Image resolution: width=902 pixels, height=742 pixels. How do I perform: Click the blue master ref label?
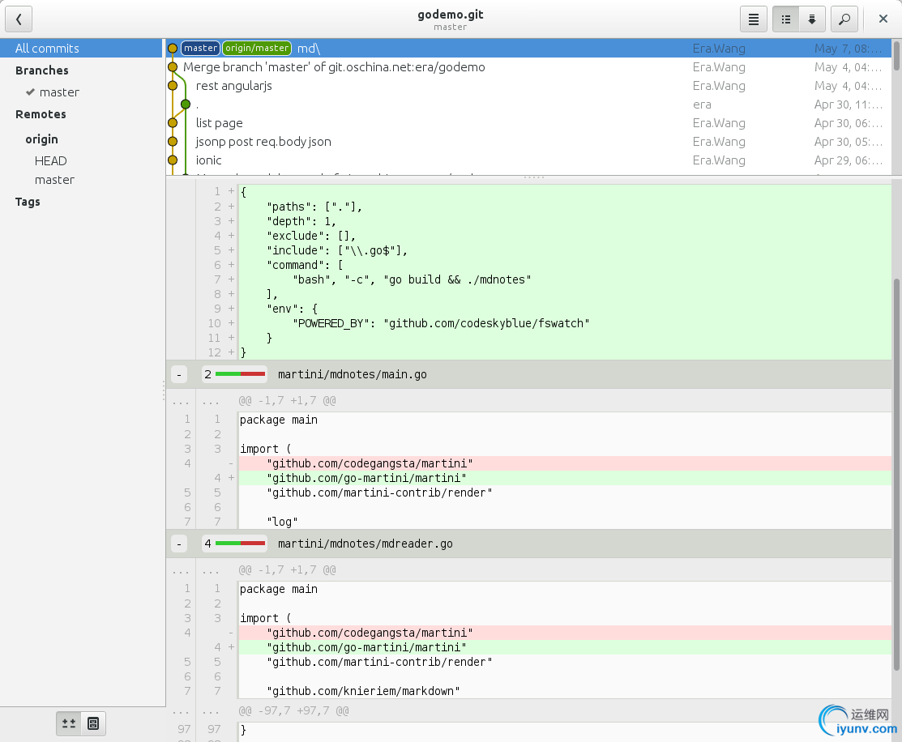click(200, 49)
